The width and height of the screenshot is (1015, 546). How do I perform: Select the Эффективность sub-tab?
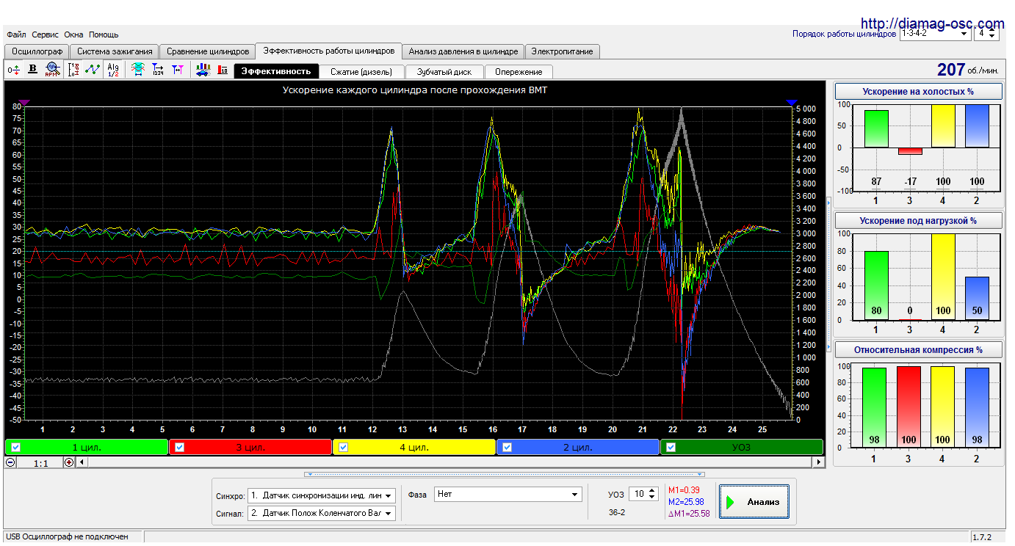pos(276,71)
